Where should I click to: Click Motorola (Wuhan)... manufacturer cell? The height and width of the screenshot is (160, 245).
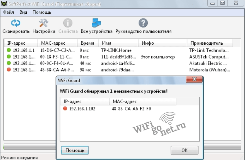click(x=209, y=70)
